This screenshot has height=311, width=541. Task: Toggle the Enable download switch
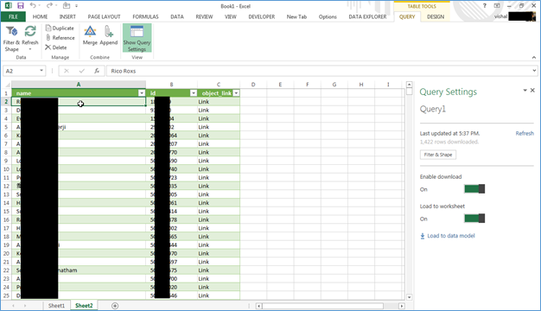tap(474, 188)
